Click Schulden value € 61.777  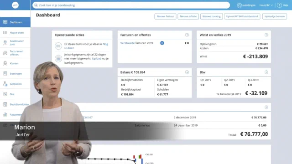162,94
